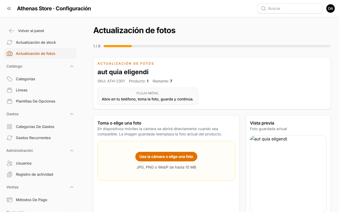Click the Restante: 7 counter text
339x212 pixels.
162,81
